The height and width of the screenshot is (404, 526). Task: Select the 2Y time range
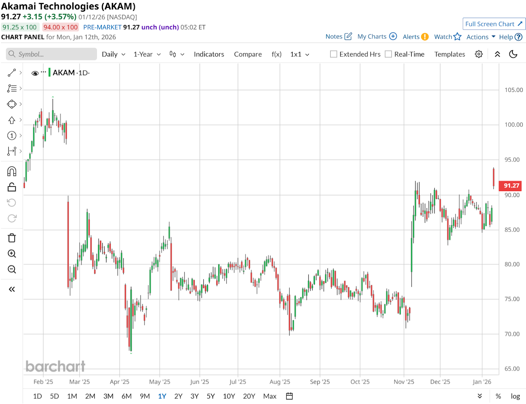tap(178, 396)
